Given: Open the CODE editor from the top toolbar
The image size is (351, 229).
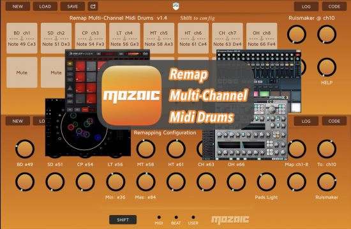Looking at the screenshot, I should [334, 6].
